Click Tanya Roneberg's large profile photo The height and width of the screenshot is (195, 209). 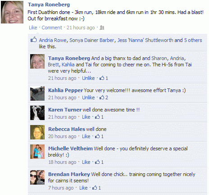coord(12,12)
